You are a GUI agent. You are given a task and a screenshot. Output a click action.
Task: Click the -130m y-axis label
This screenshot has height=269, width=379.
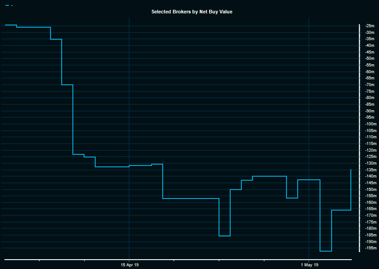(370, 163)
